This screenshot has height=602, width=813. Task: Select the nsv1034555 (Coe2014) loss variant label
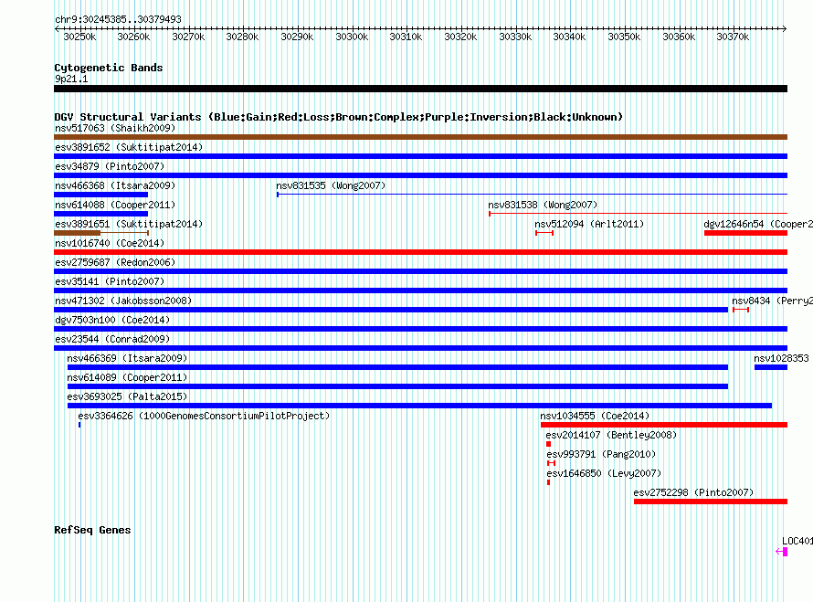click(x=595, y=416)
